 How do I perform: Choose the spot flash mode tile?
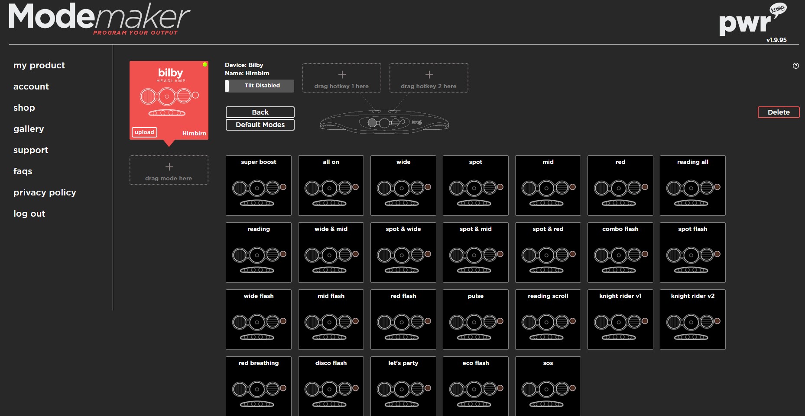click(x=693, y=253)
